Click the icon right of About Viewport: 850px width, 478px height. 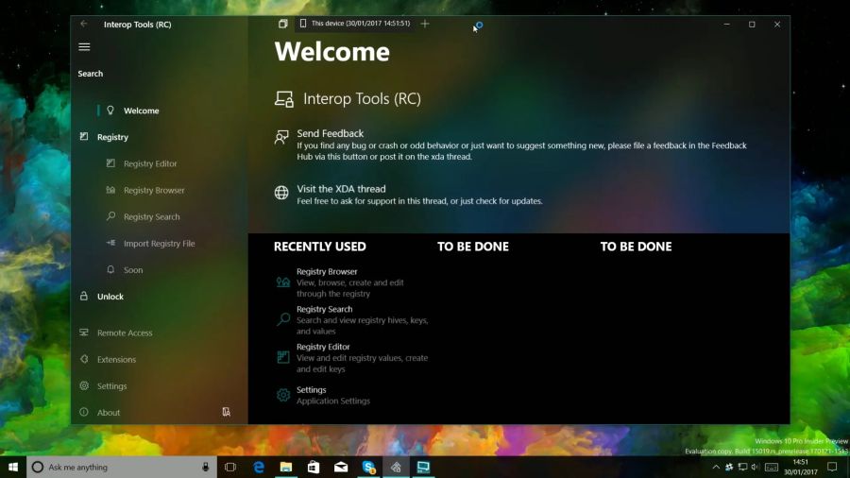coord(226,413)
